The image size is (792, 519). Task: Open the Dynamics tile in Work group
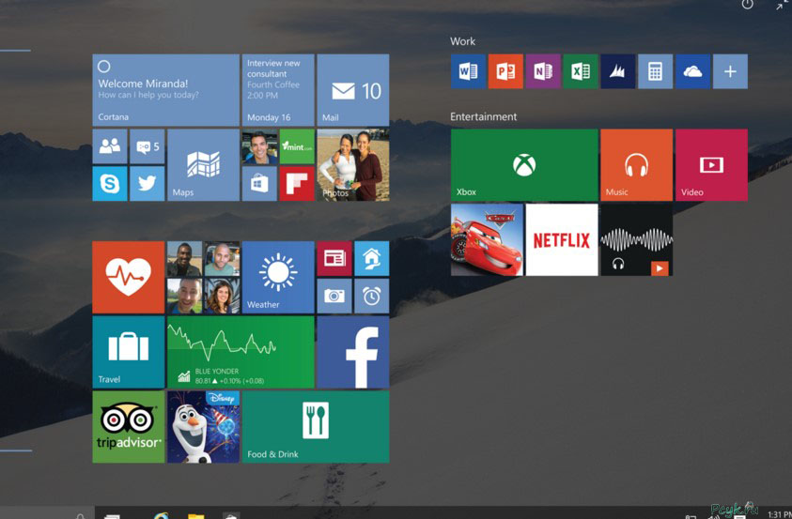[618, 71]
